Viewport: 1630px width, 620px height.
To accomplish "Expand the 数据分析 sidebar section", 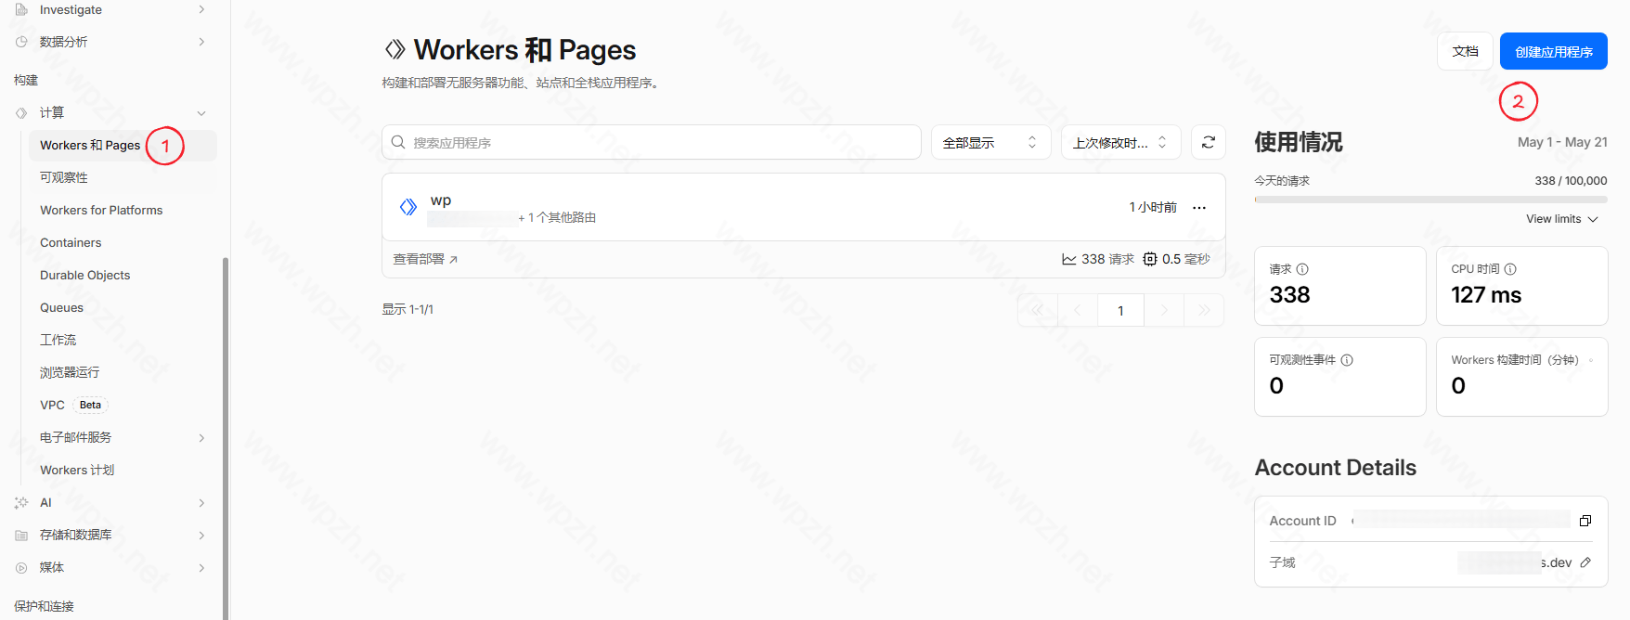I will [x=201, y=42].
